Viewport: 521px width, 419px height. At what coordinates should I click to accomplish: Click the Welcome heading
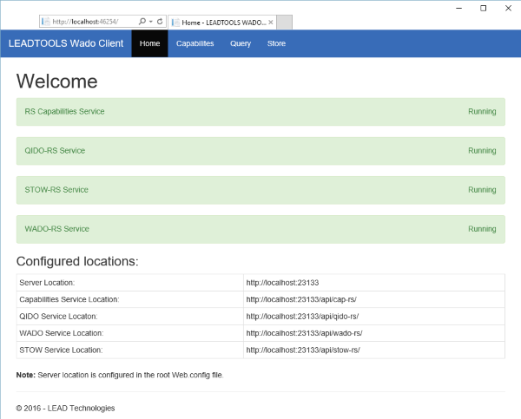point(56,82)
